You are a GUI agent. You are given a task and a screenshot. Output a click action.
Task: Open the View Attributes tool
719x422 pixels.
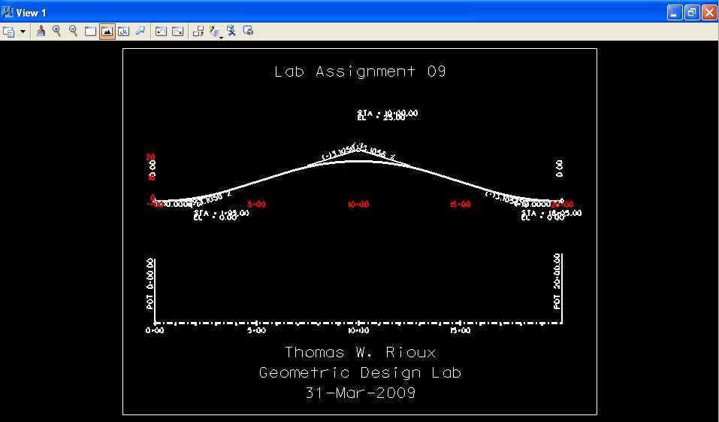(9, 32)
